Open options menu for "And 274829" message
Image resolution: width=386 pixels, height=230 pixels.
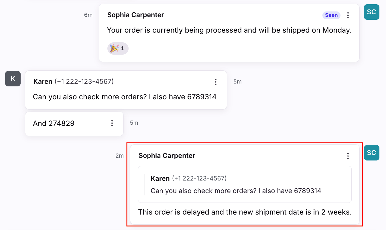(112, 123)
